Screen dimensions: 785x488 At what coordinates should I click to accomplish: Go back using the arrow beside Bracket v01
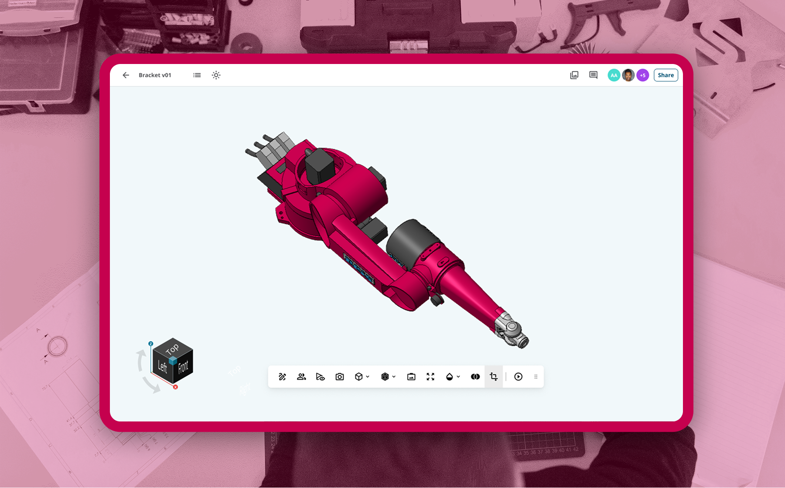coord(126,75)
